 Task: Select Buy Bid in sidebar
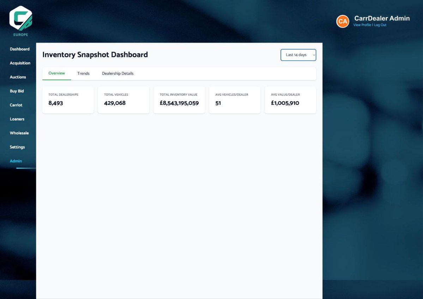click(17, 91)
